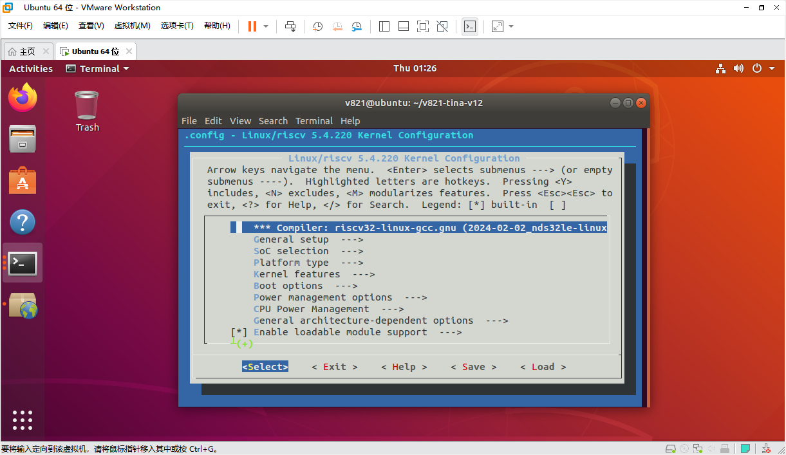
Task: Open Software Updater globe icon in dock
Action: tap(23, 305)
